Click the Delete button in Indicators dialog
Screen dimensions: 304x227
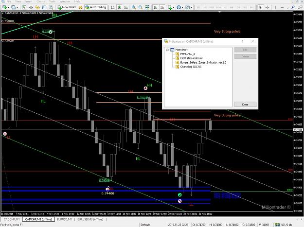(x=245, y=56)
